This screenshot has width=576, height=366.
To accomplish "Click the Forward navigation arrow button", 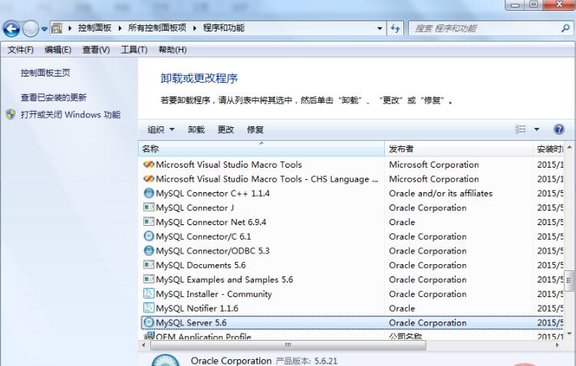I will [x=31, y=28].
